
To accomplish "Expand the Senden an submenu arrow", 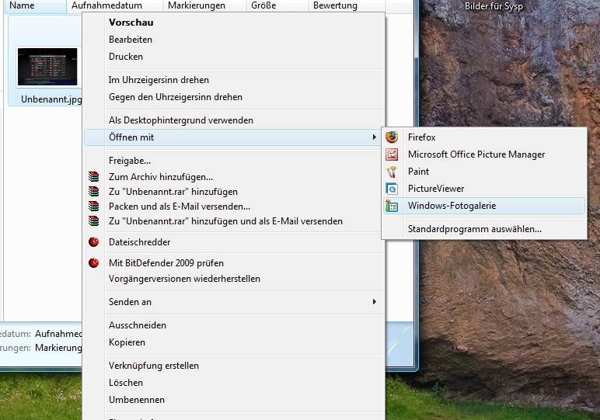I will pos(375,302).
